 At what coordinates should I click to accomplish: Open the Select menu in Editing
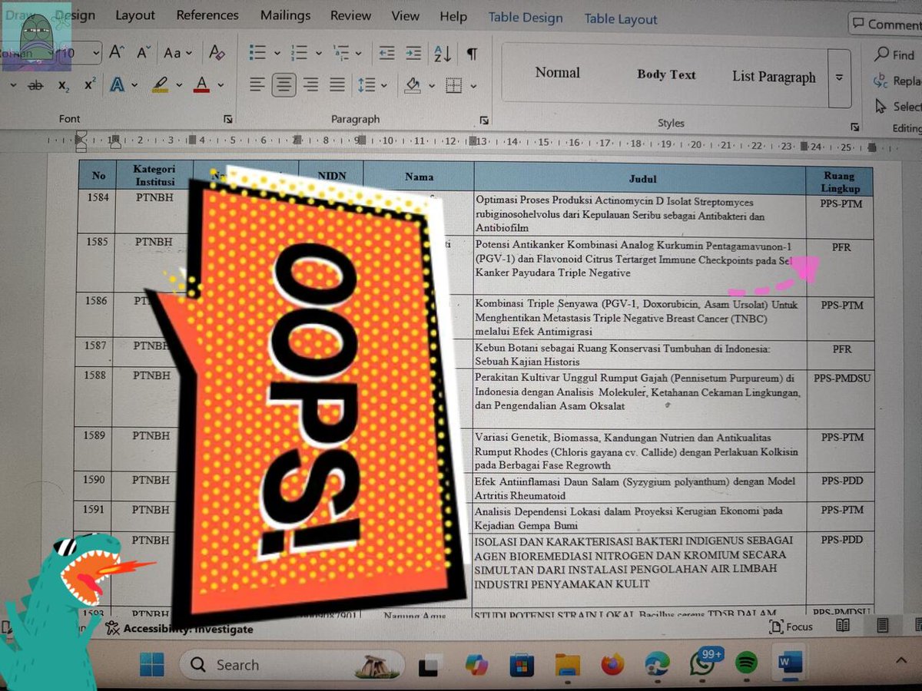897,107
